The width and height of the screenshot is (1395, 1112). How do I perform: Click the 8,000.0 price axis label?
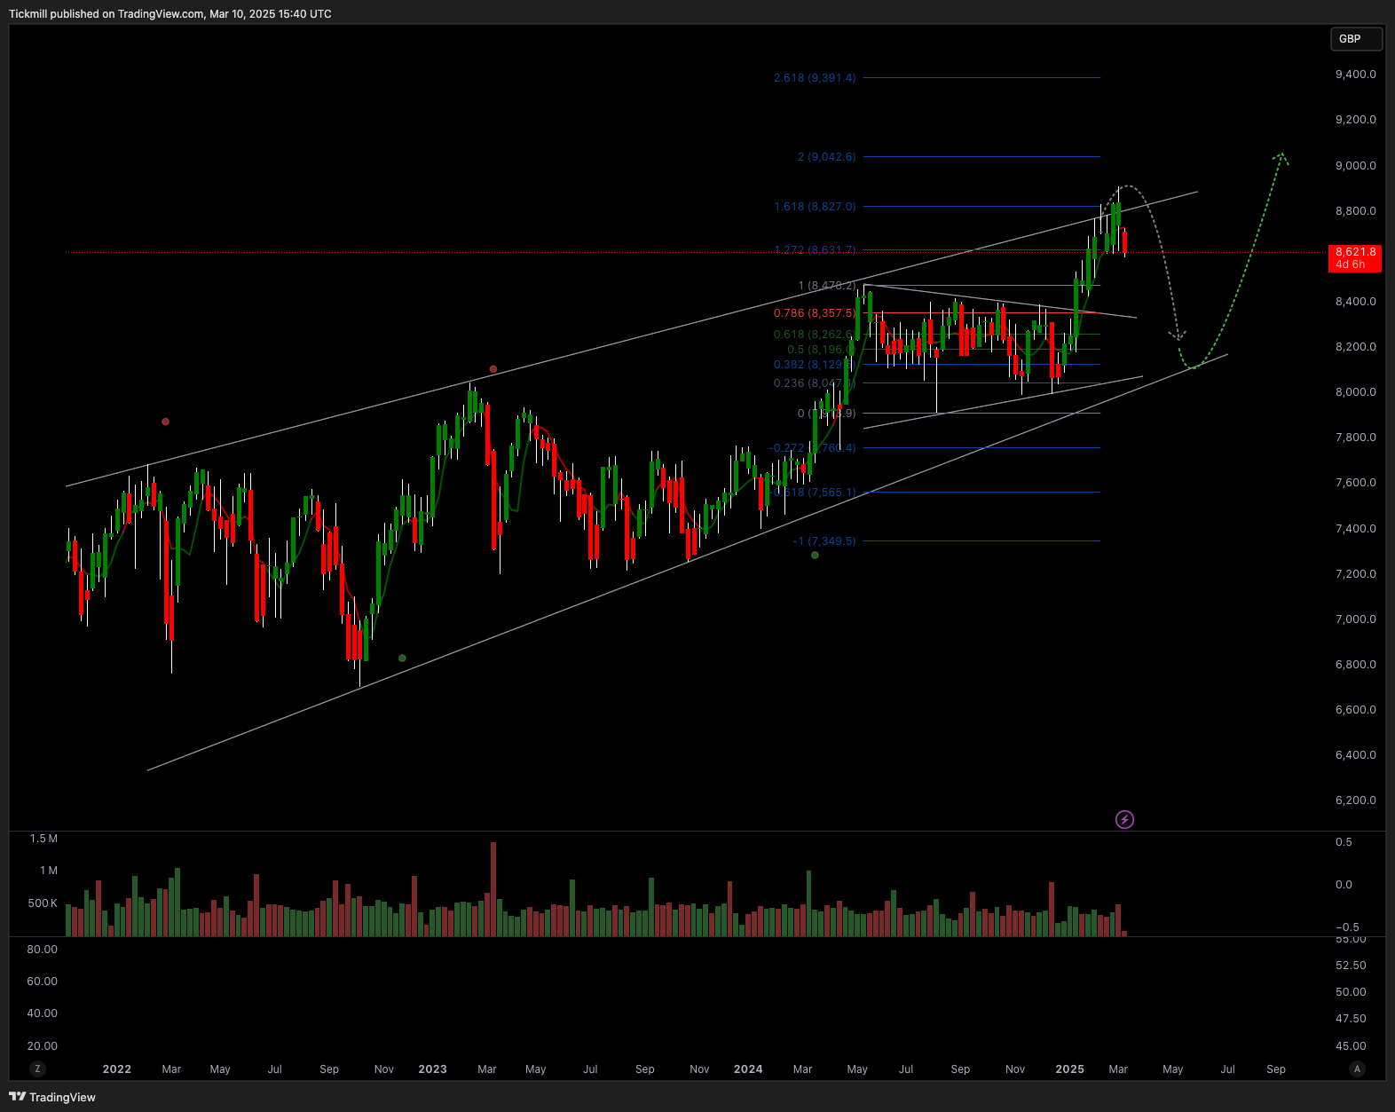click(1355, 392)
